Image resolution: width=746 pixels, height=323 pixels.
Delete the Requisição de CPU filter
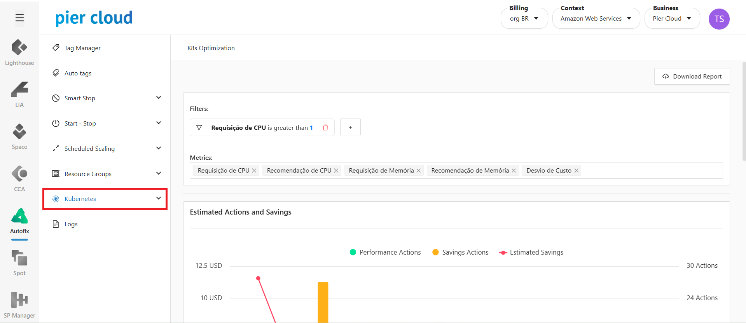[325, 127]
